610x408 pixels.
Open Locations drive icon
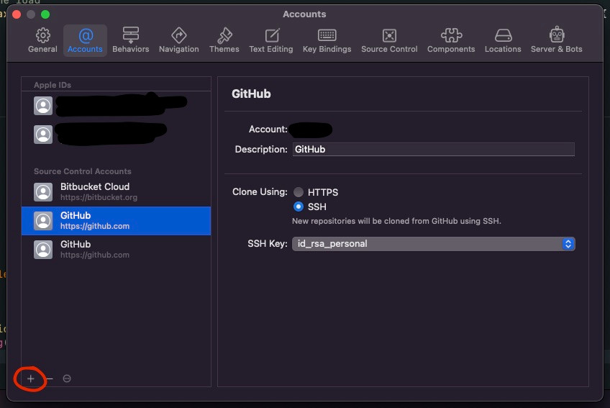(503, 35)
